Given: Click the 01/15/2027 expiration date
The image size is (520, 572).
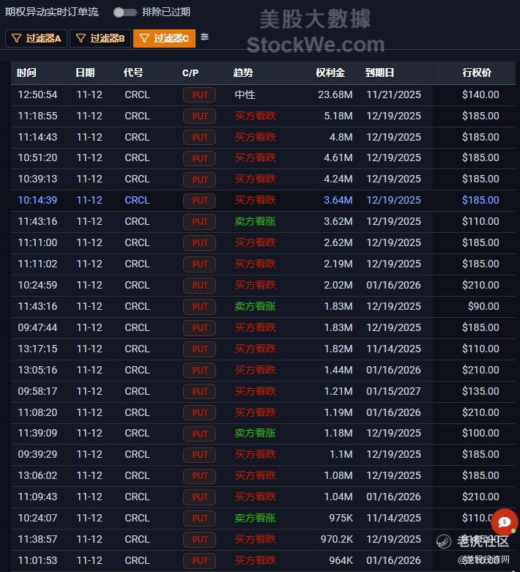Looking at the screenshot, I should (x=393, y=391).
